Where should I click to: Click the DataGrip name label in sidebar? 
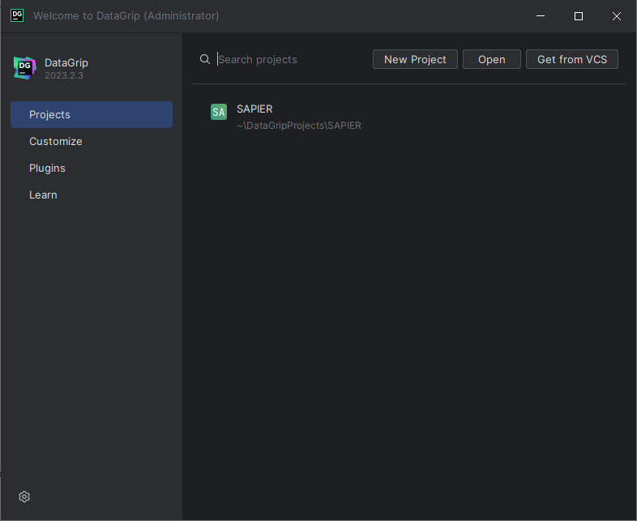click(66, 62)
